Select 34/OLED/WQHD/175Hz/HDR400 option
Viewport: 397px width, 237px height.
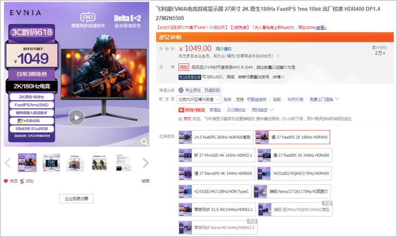[x=294, y=174]
